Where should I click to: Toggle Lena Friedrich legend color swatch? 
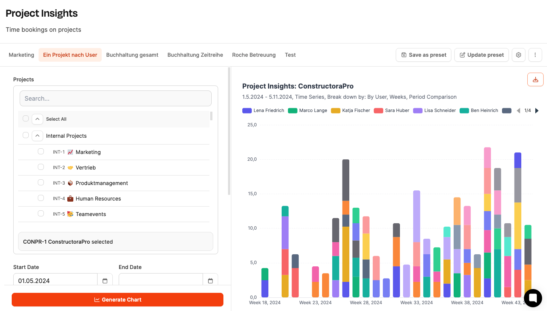(247, 110)
